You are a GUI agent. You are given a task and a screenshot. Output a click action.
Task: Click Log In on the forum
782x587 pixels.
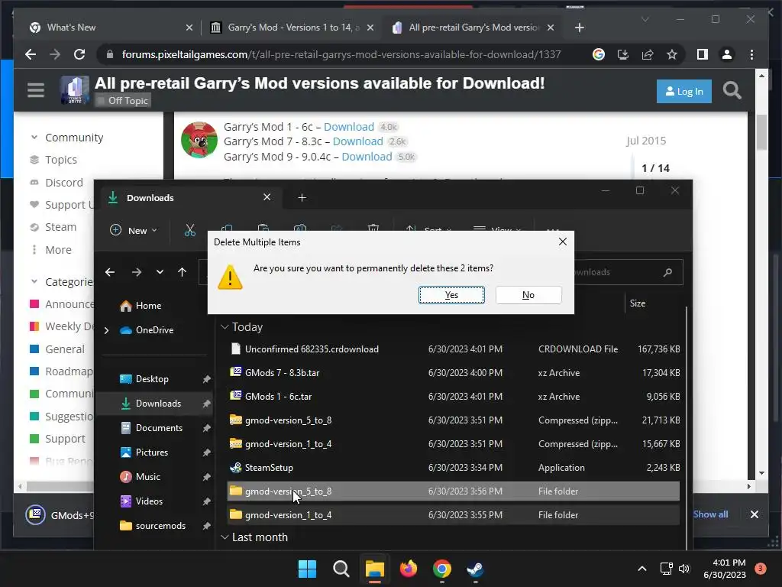(x=683, y=92)
